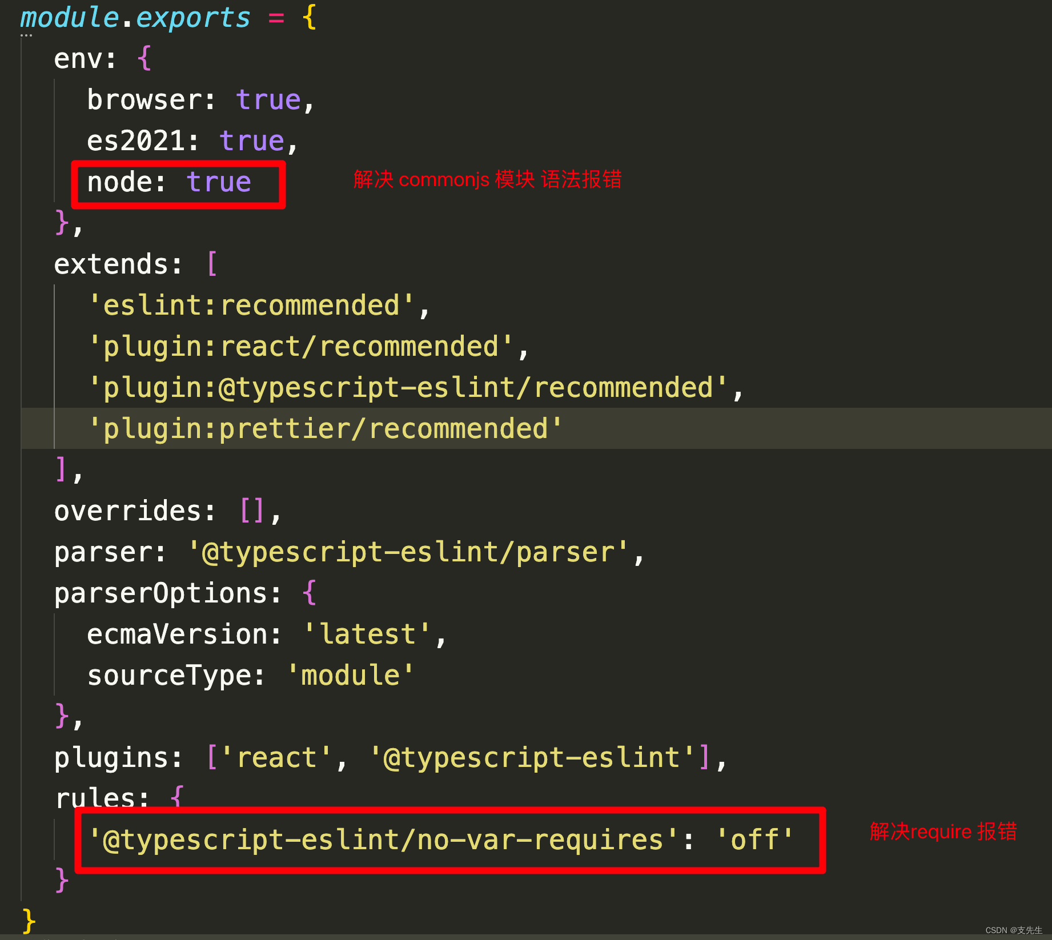Click the 'off' rule value
Viewport: 1052px width, 940px height.
755,840
